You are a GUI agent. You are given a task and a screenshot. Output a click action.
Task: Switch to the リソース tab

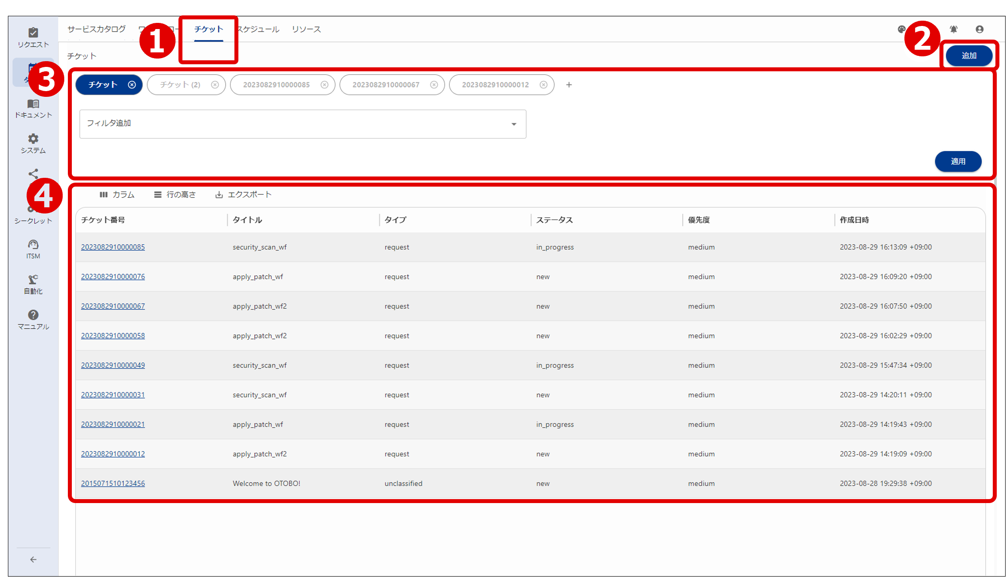click(x=306, y=29)
